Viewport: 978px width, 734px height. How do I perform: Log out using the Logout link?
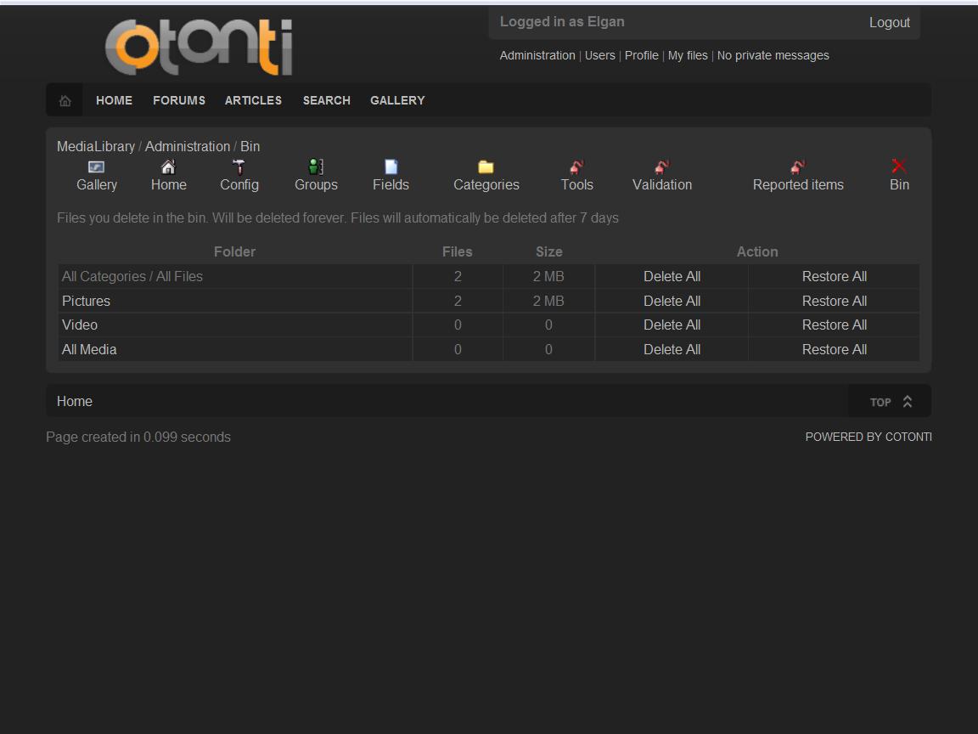tap(889, 23)
